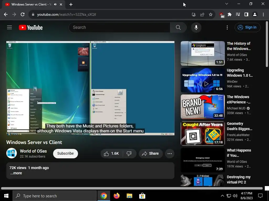Bookmark page with star icon

(x=211, y=15)
